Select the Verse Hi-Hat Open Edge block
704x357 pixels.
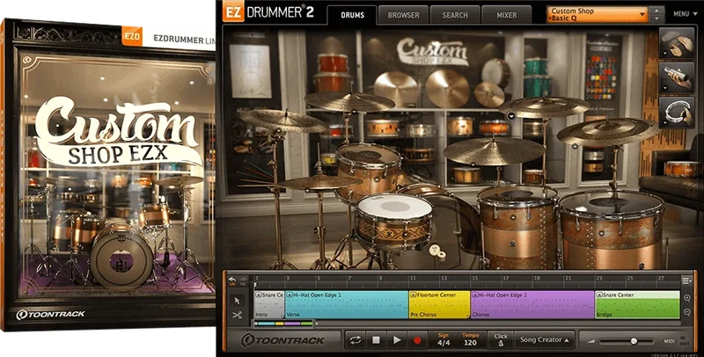tap(347, 305)
